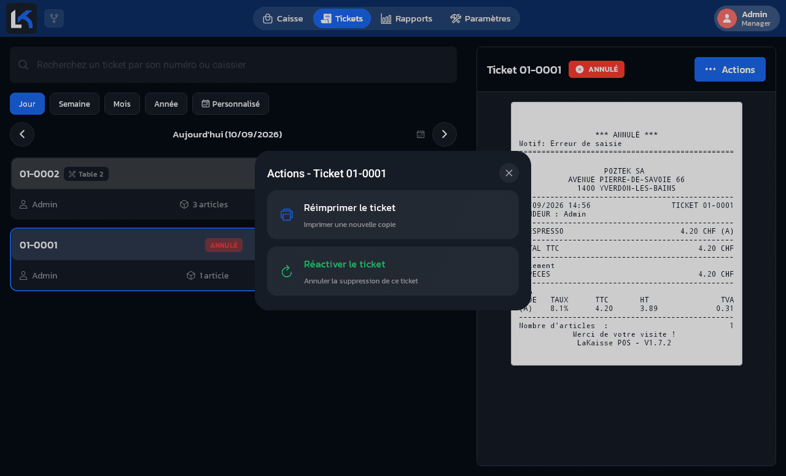Click the branch icon next to the logo
Viewport: 786px width, 476px height.
54,18
